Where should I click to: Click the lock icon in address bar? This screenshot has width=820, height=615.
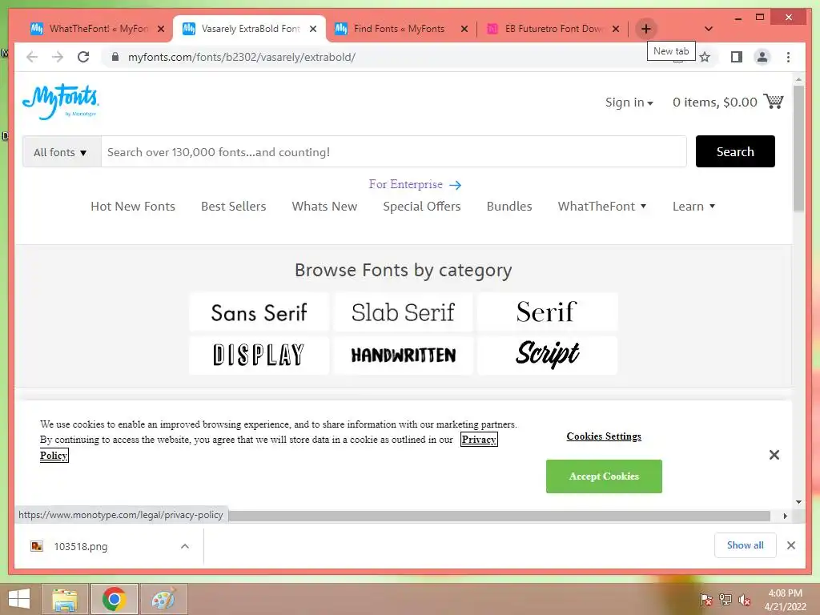pos(115,57)
